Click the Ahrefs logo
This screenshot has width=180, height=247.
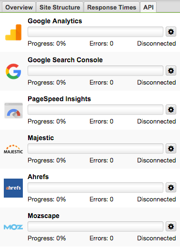(13, 188)
